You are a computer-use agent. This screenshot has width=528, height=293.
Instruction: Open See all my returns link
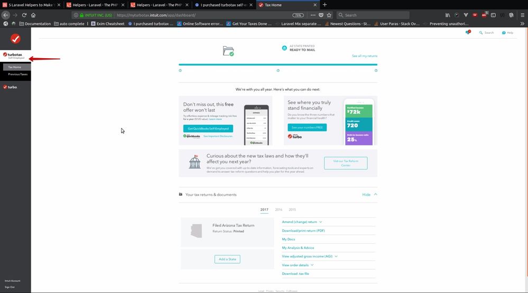click(x=365, y=56)
